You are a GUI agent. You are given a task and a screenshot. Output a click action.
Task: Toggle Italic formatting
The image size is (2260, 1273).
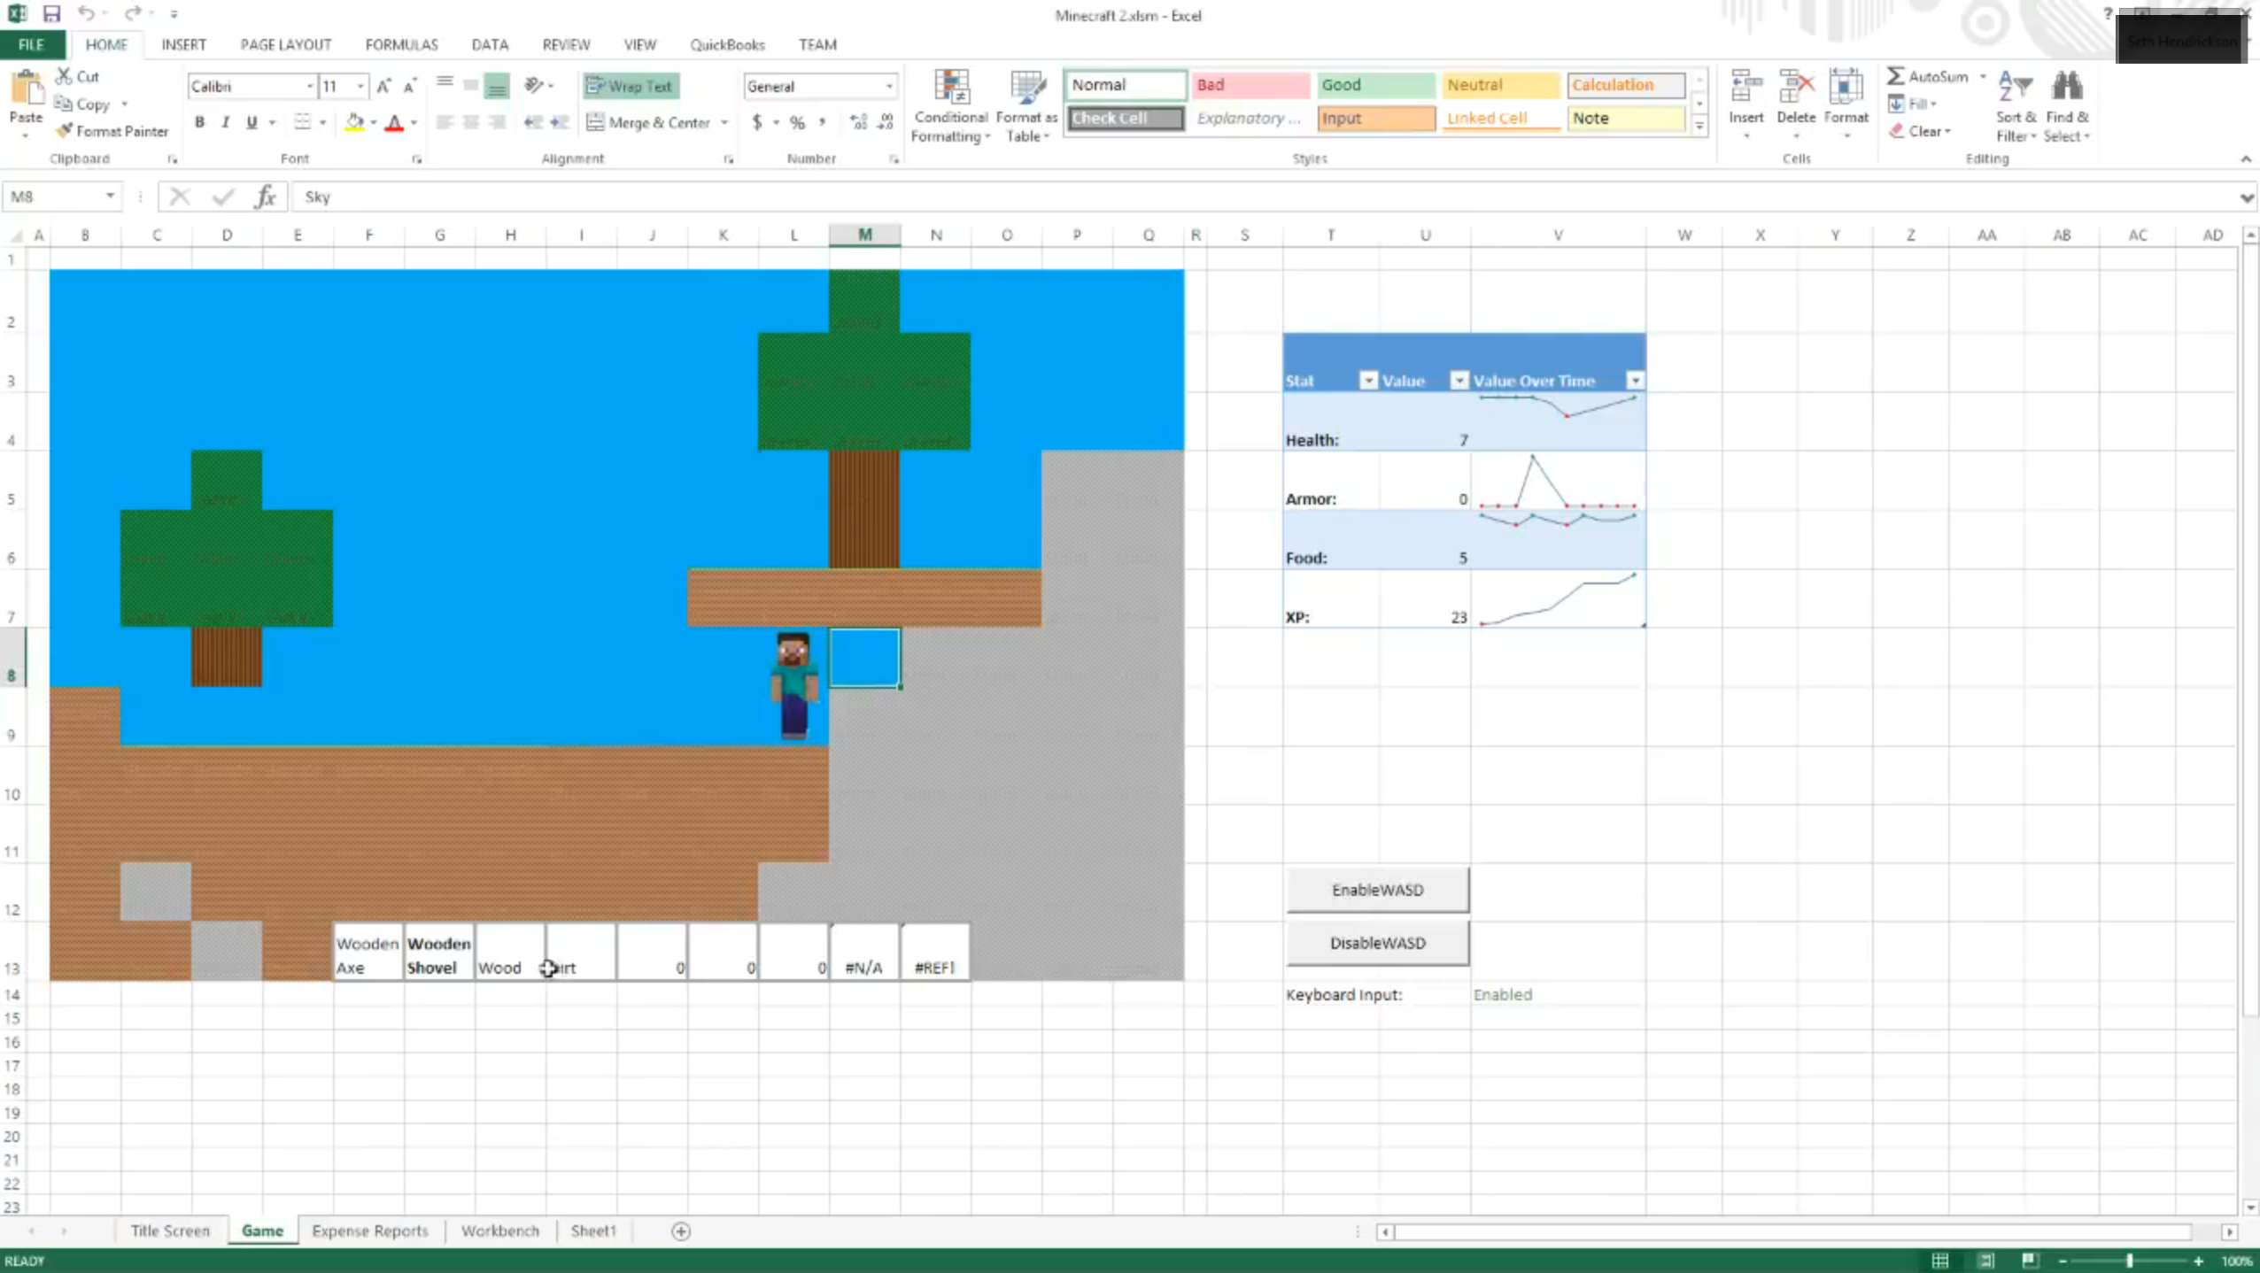click(x=225, y=122)
